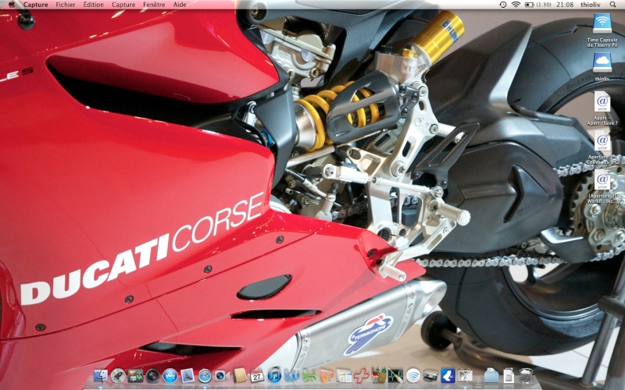Open the Édition menu
Viewport: 625px width, 390px height.
(x=93, y=5)
